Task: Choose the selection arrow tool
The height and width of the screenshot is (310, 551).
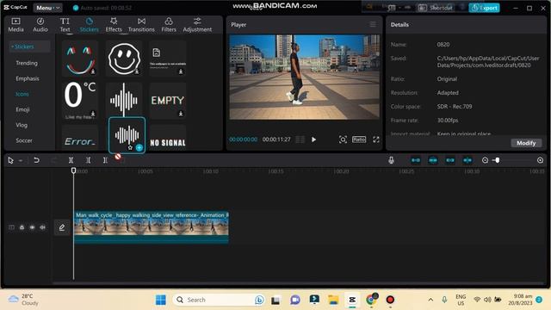Action: coord(10,160)
